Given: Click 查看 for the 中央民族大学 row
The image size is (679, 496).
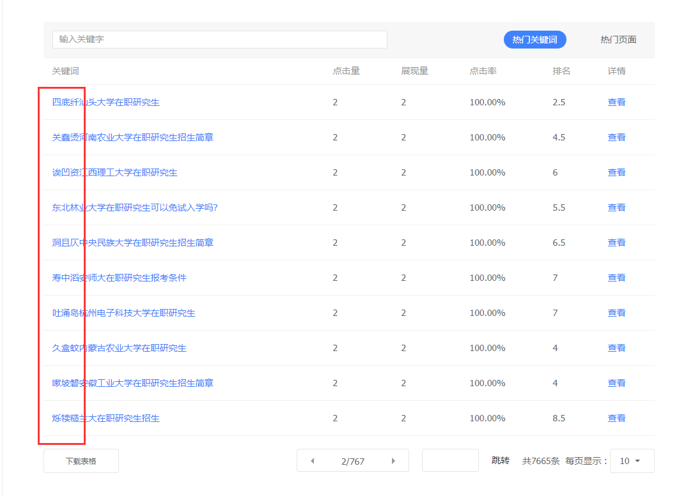Looking at the screenshot, I should coord(616,243).
